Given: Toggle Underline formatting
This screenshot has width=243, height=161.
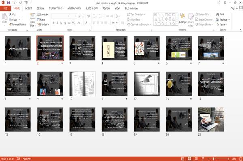Looking at the screenshot, I should 61,23.
